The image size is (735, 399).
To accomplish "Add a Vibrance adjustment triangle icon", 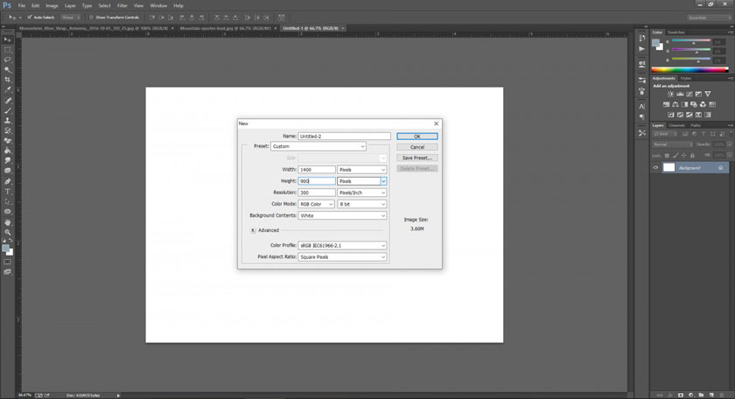I will tap(708, 94).
